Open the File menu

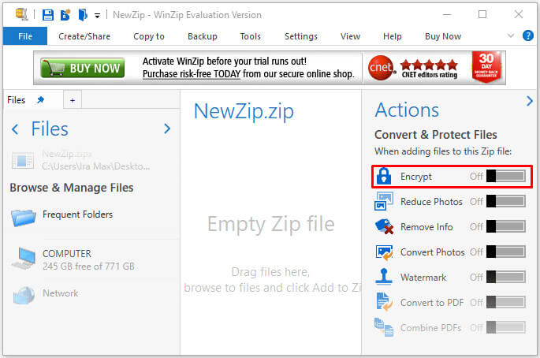click(25, 36)
